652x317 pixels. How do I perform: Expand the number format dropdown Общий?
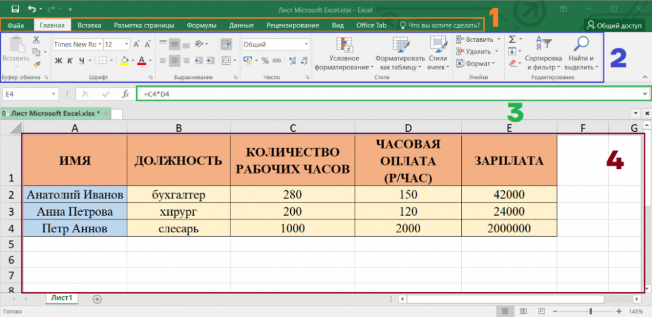[x=306, y=45]
